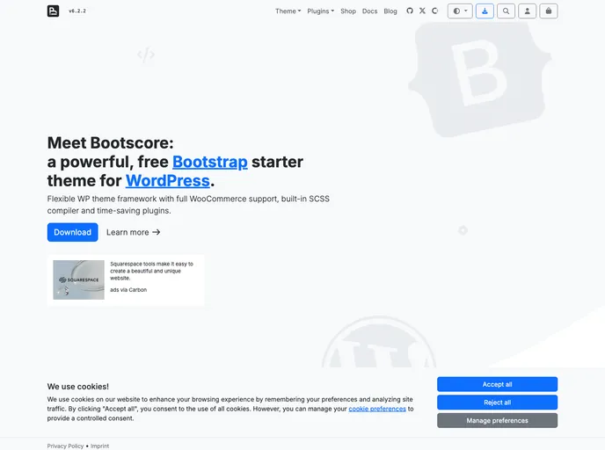Open the X (Twitter) icon link
The image size is (605, 450).
[422, 11]
